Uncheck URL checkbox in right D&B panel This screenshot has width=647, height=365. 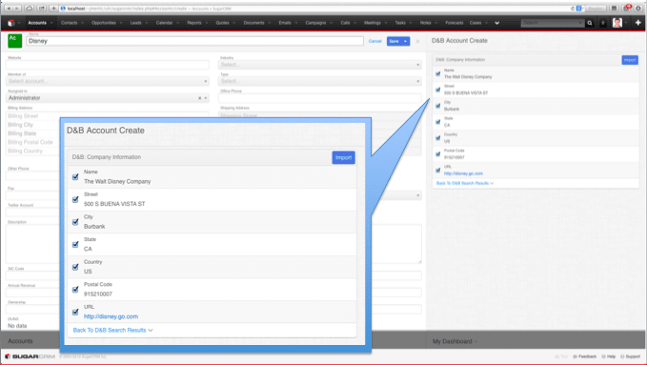[x=437, y=171]
